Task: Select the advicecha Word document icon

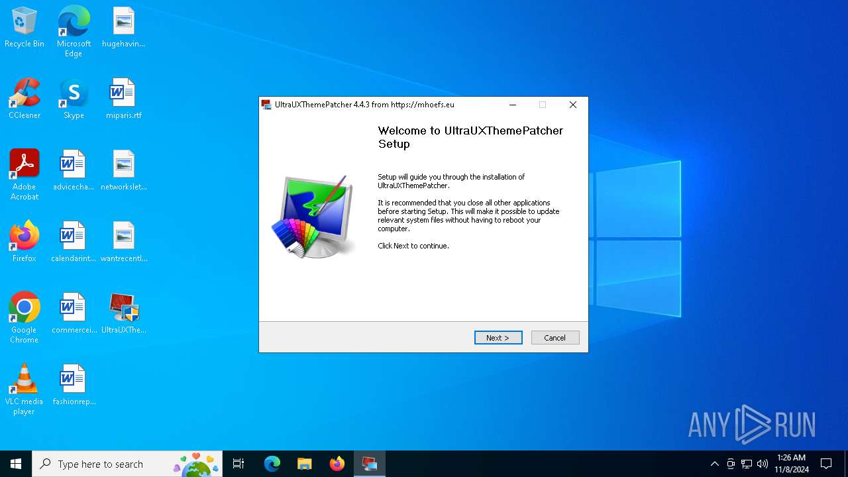Action: coord(74,171)
